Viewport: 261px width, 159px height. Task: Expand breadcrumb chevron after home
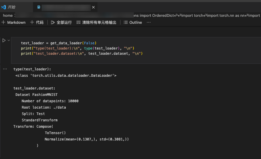click(15, 15)
